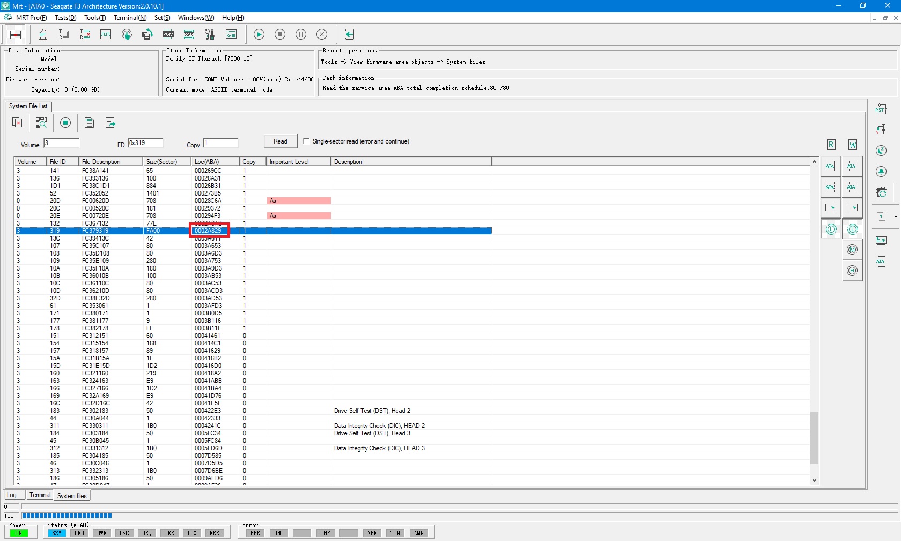The width and height of the screenshot is (901, 541).
Task: Click the green ON power indicator
Action: [19, 534]
